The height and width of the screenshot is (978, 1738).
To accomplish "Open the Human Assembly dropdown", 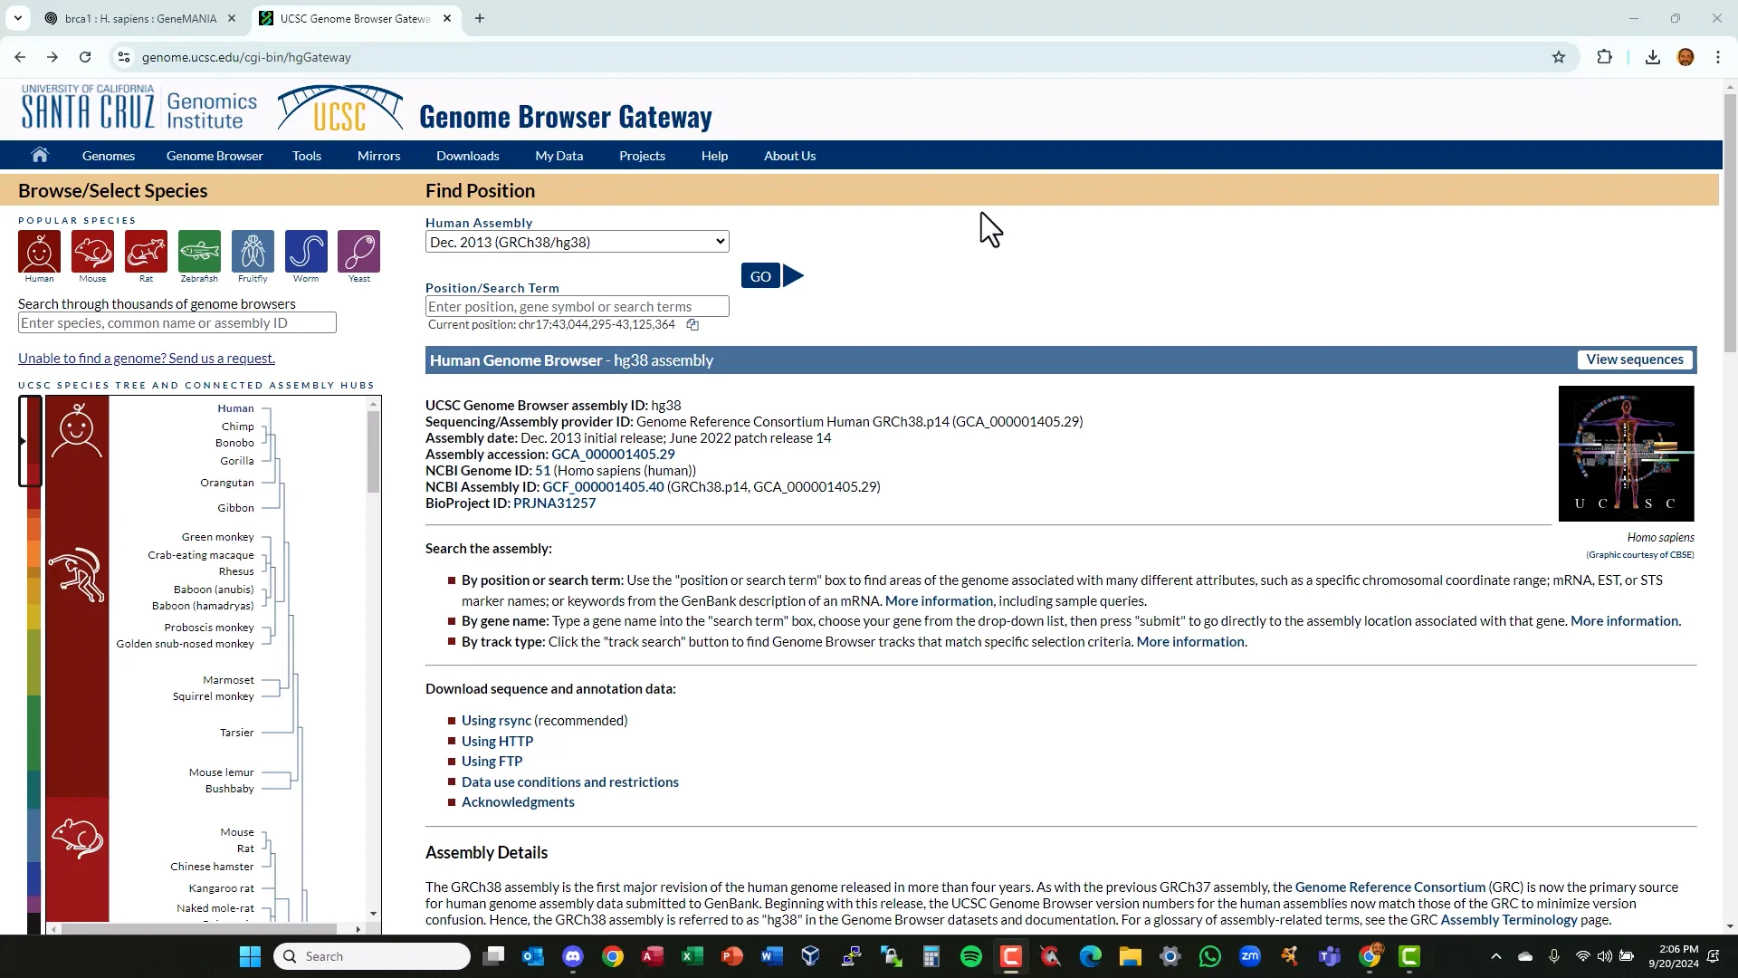I will pos(577,242).
